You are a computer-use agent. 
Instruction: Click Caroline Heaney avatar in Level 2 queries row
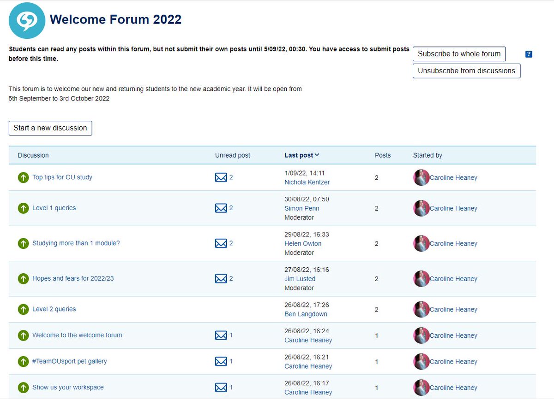[422, 309]
